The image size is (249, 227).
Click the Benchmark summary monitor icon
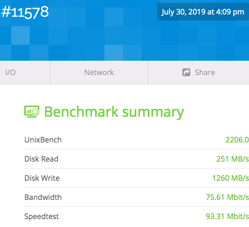tap(32, 112)
